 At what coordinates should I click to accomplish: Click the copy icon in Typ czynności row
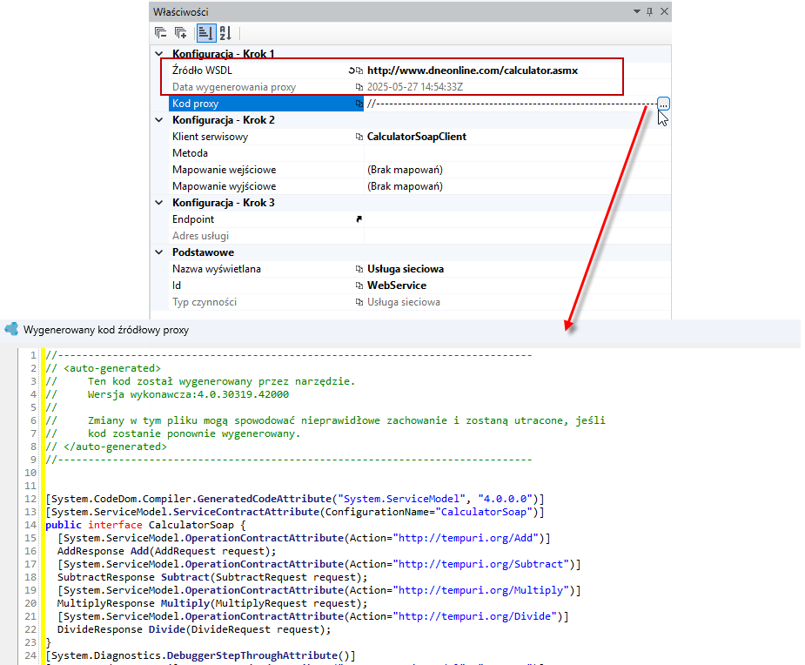[x=359, y=302]
